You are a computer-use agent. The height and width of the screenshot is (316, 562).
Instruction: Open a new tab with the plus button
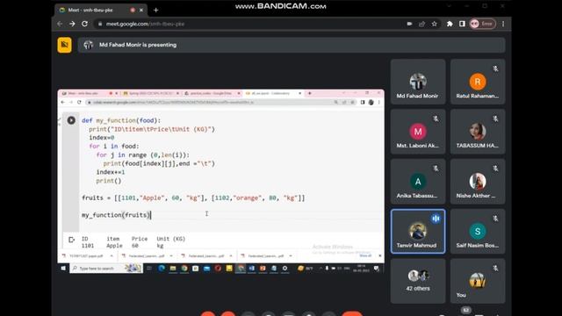(155, 10)
